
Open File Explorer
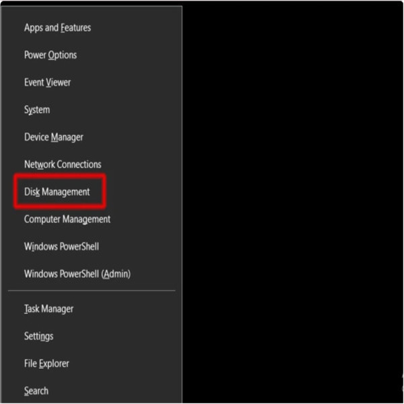pyautogui.click(x=46, y=364)
